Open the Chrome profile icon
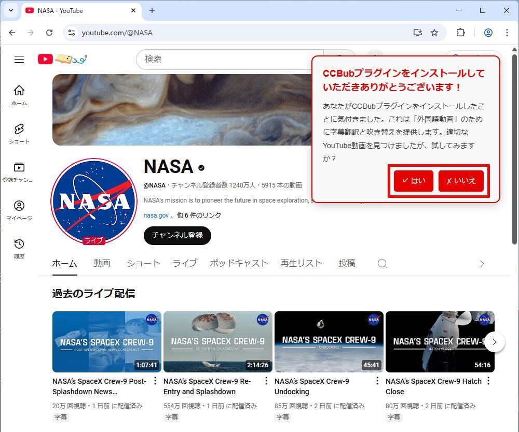The height and width of the screenshot is (432, 519). (x=488, y=32)
